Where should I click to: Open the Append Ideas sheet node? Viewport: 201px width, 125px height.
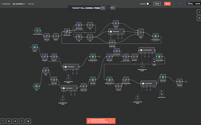163,77
